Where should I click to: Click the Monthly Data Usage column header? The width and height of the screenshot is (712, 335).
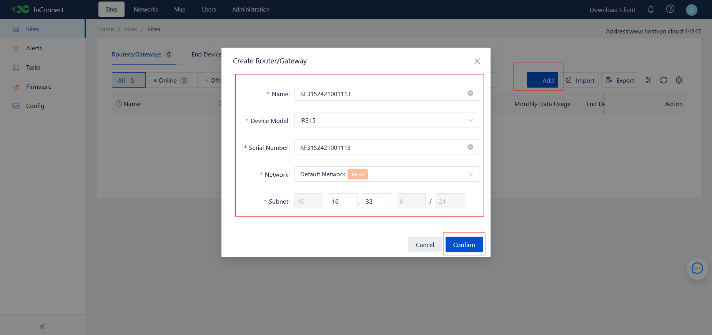[x=542, y=104]
